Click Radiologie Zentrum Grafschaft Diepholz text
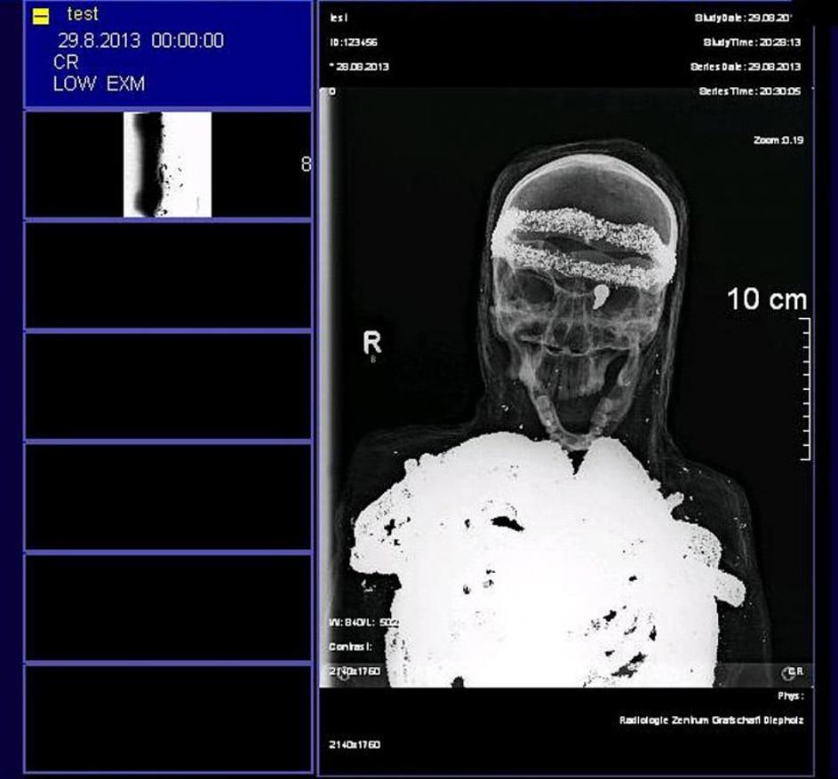The image size is (838, 779). tap(711, 720)
